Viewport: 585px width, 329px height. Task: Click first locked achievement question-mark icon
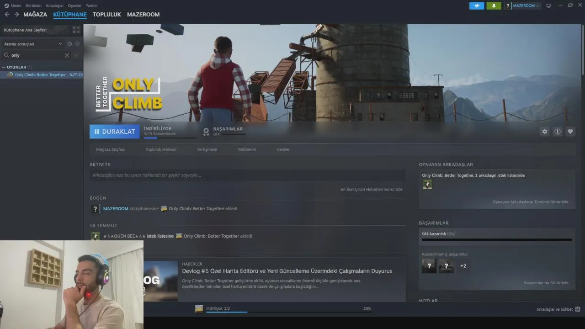coord(429,266)
